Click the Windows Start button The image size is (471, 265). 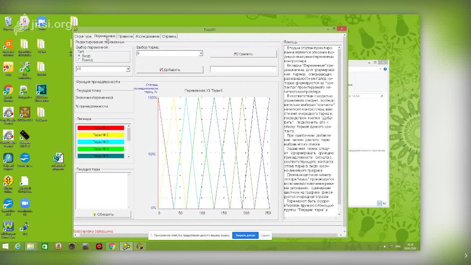tap(5, 246)
